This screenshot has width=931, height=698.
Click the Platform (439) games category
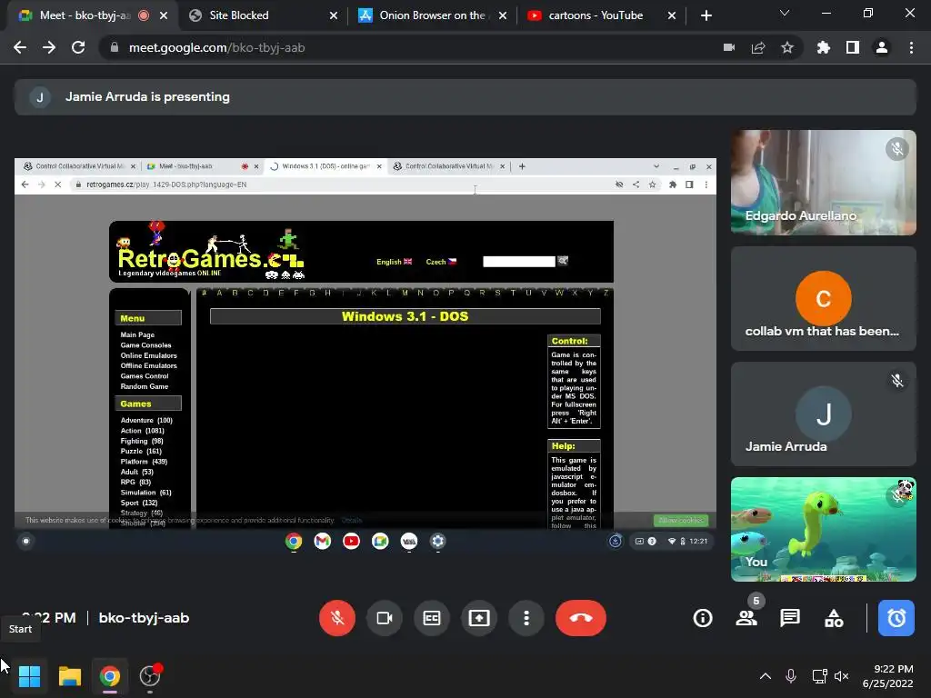point(144,461)
